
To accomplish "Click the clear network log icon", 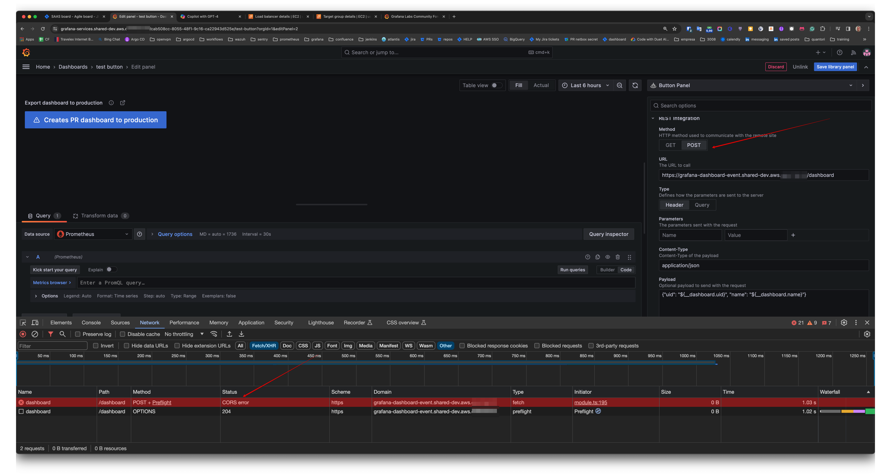I will click(35, 334).
